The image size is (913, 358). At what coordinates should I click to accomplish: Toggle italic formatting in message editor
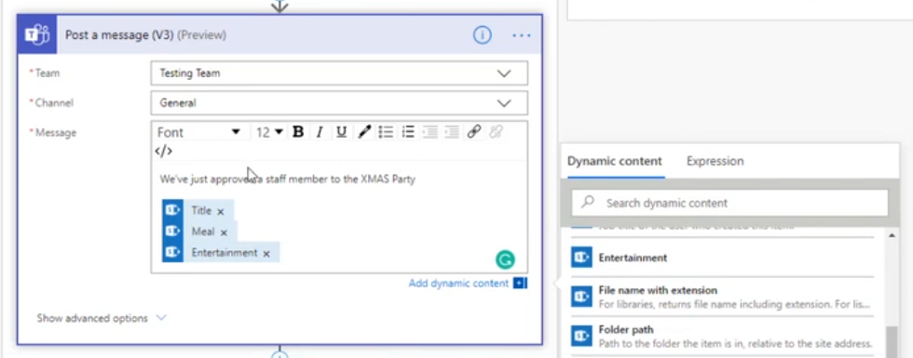319,132
